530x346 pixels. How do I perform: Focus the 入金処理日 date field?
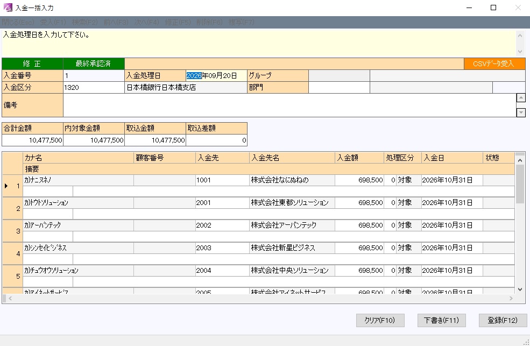click(x=216, y=76)
